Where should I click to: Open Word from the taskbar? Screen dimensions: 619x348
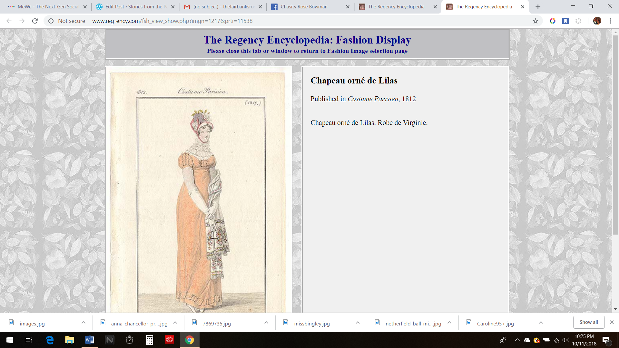coord(89,340)
